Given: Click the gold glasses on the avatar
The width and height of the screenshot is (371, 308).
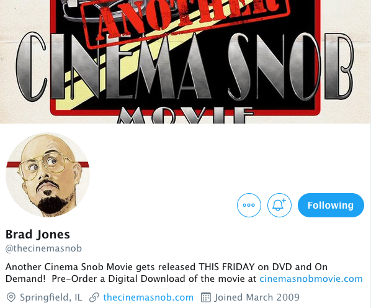Looking at the screenshot, I should pos(44,167).
